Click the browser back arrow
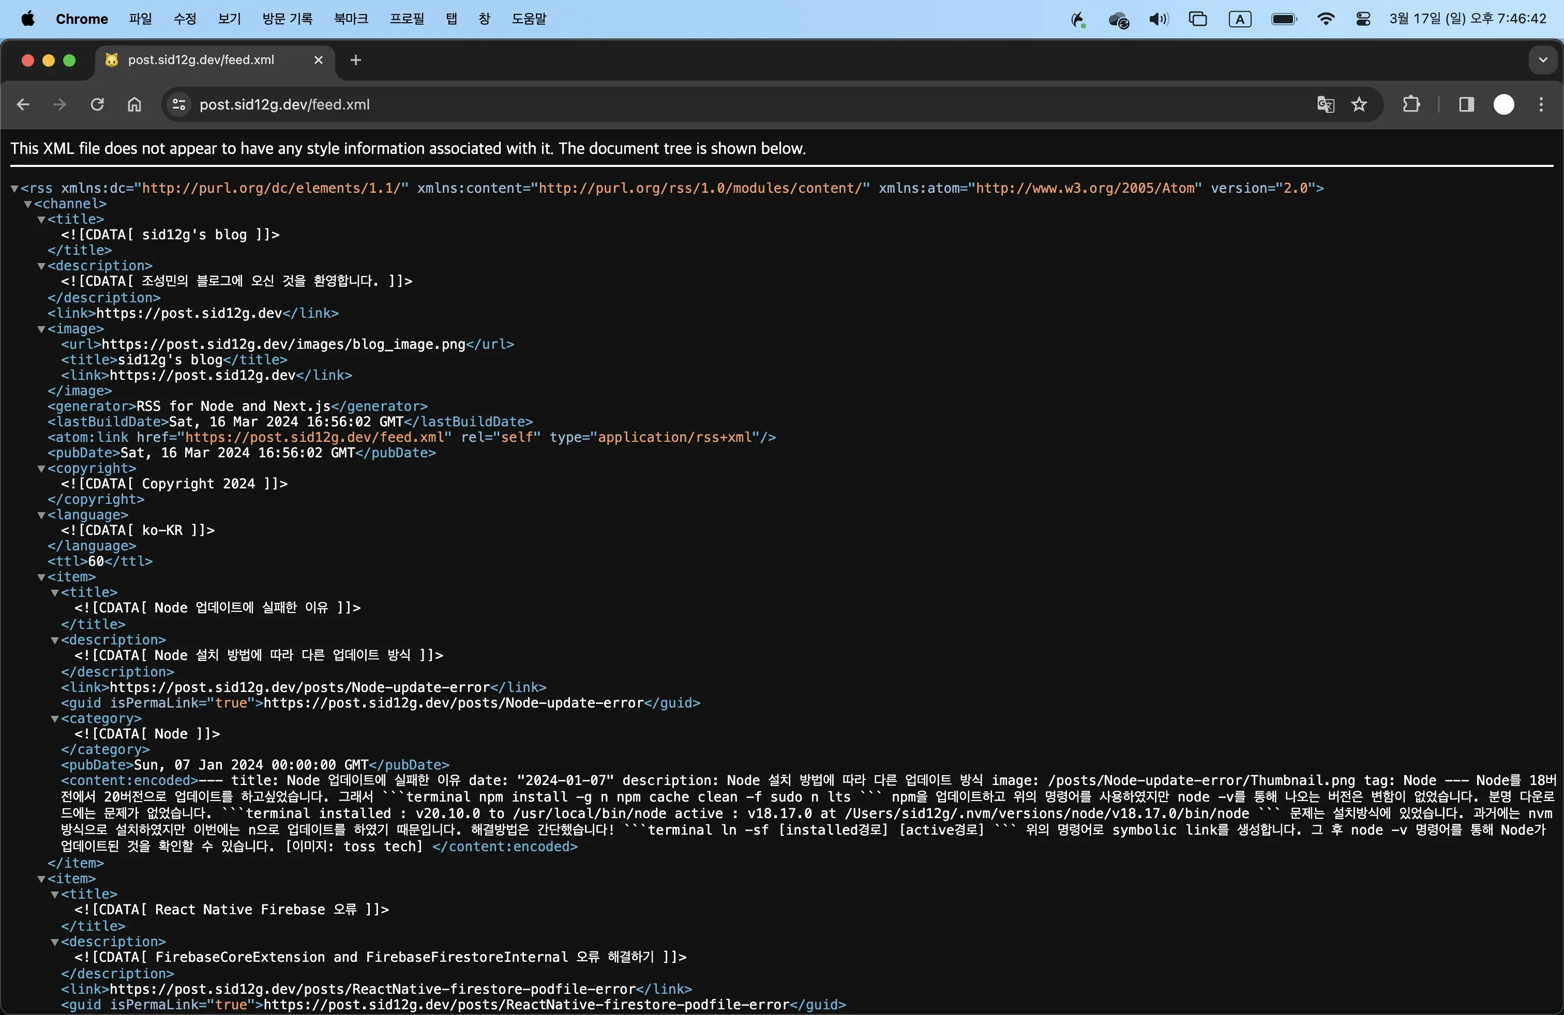1564x1015 pixels. (23, 104)
